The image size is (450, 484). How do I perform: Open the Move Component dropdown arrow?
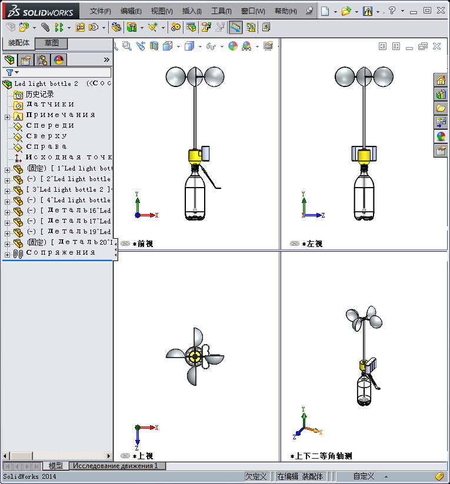[104, 28]
